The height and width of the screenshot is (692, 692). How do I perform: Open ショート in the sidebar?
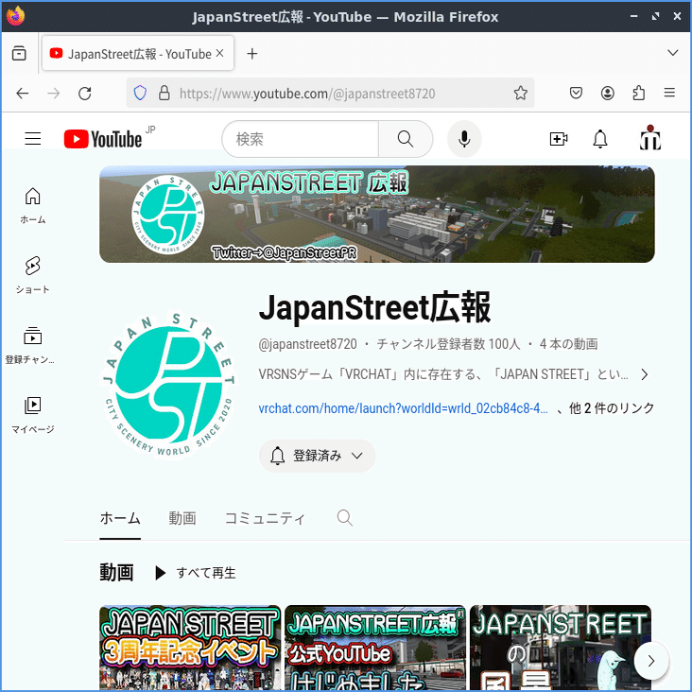click(x=33, y=275)
